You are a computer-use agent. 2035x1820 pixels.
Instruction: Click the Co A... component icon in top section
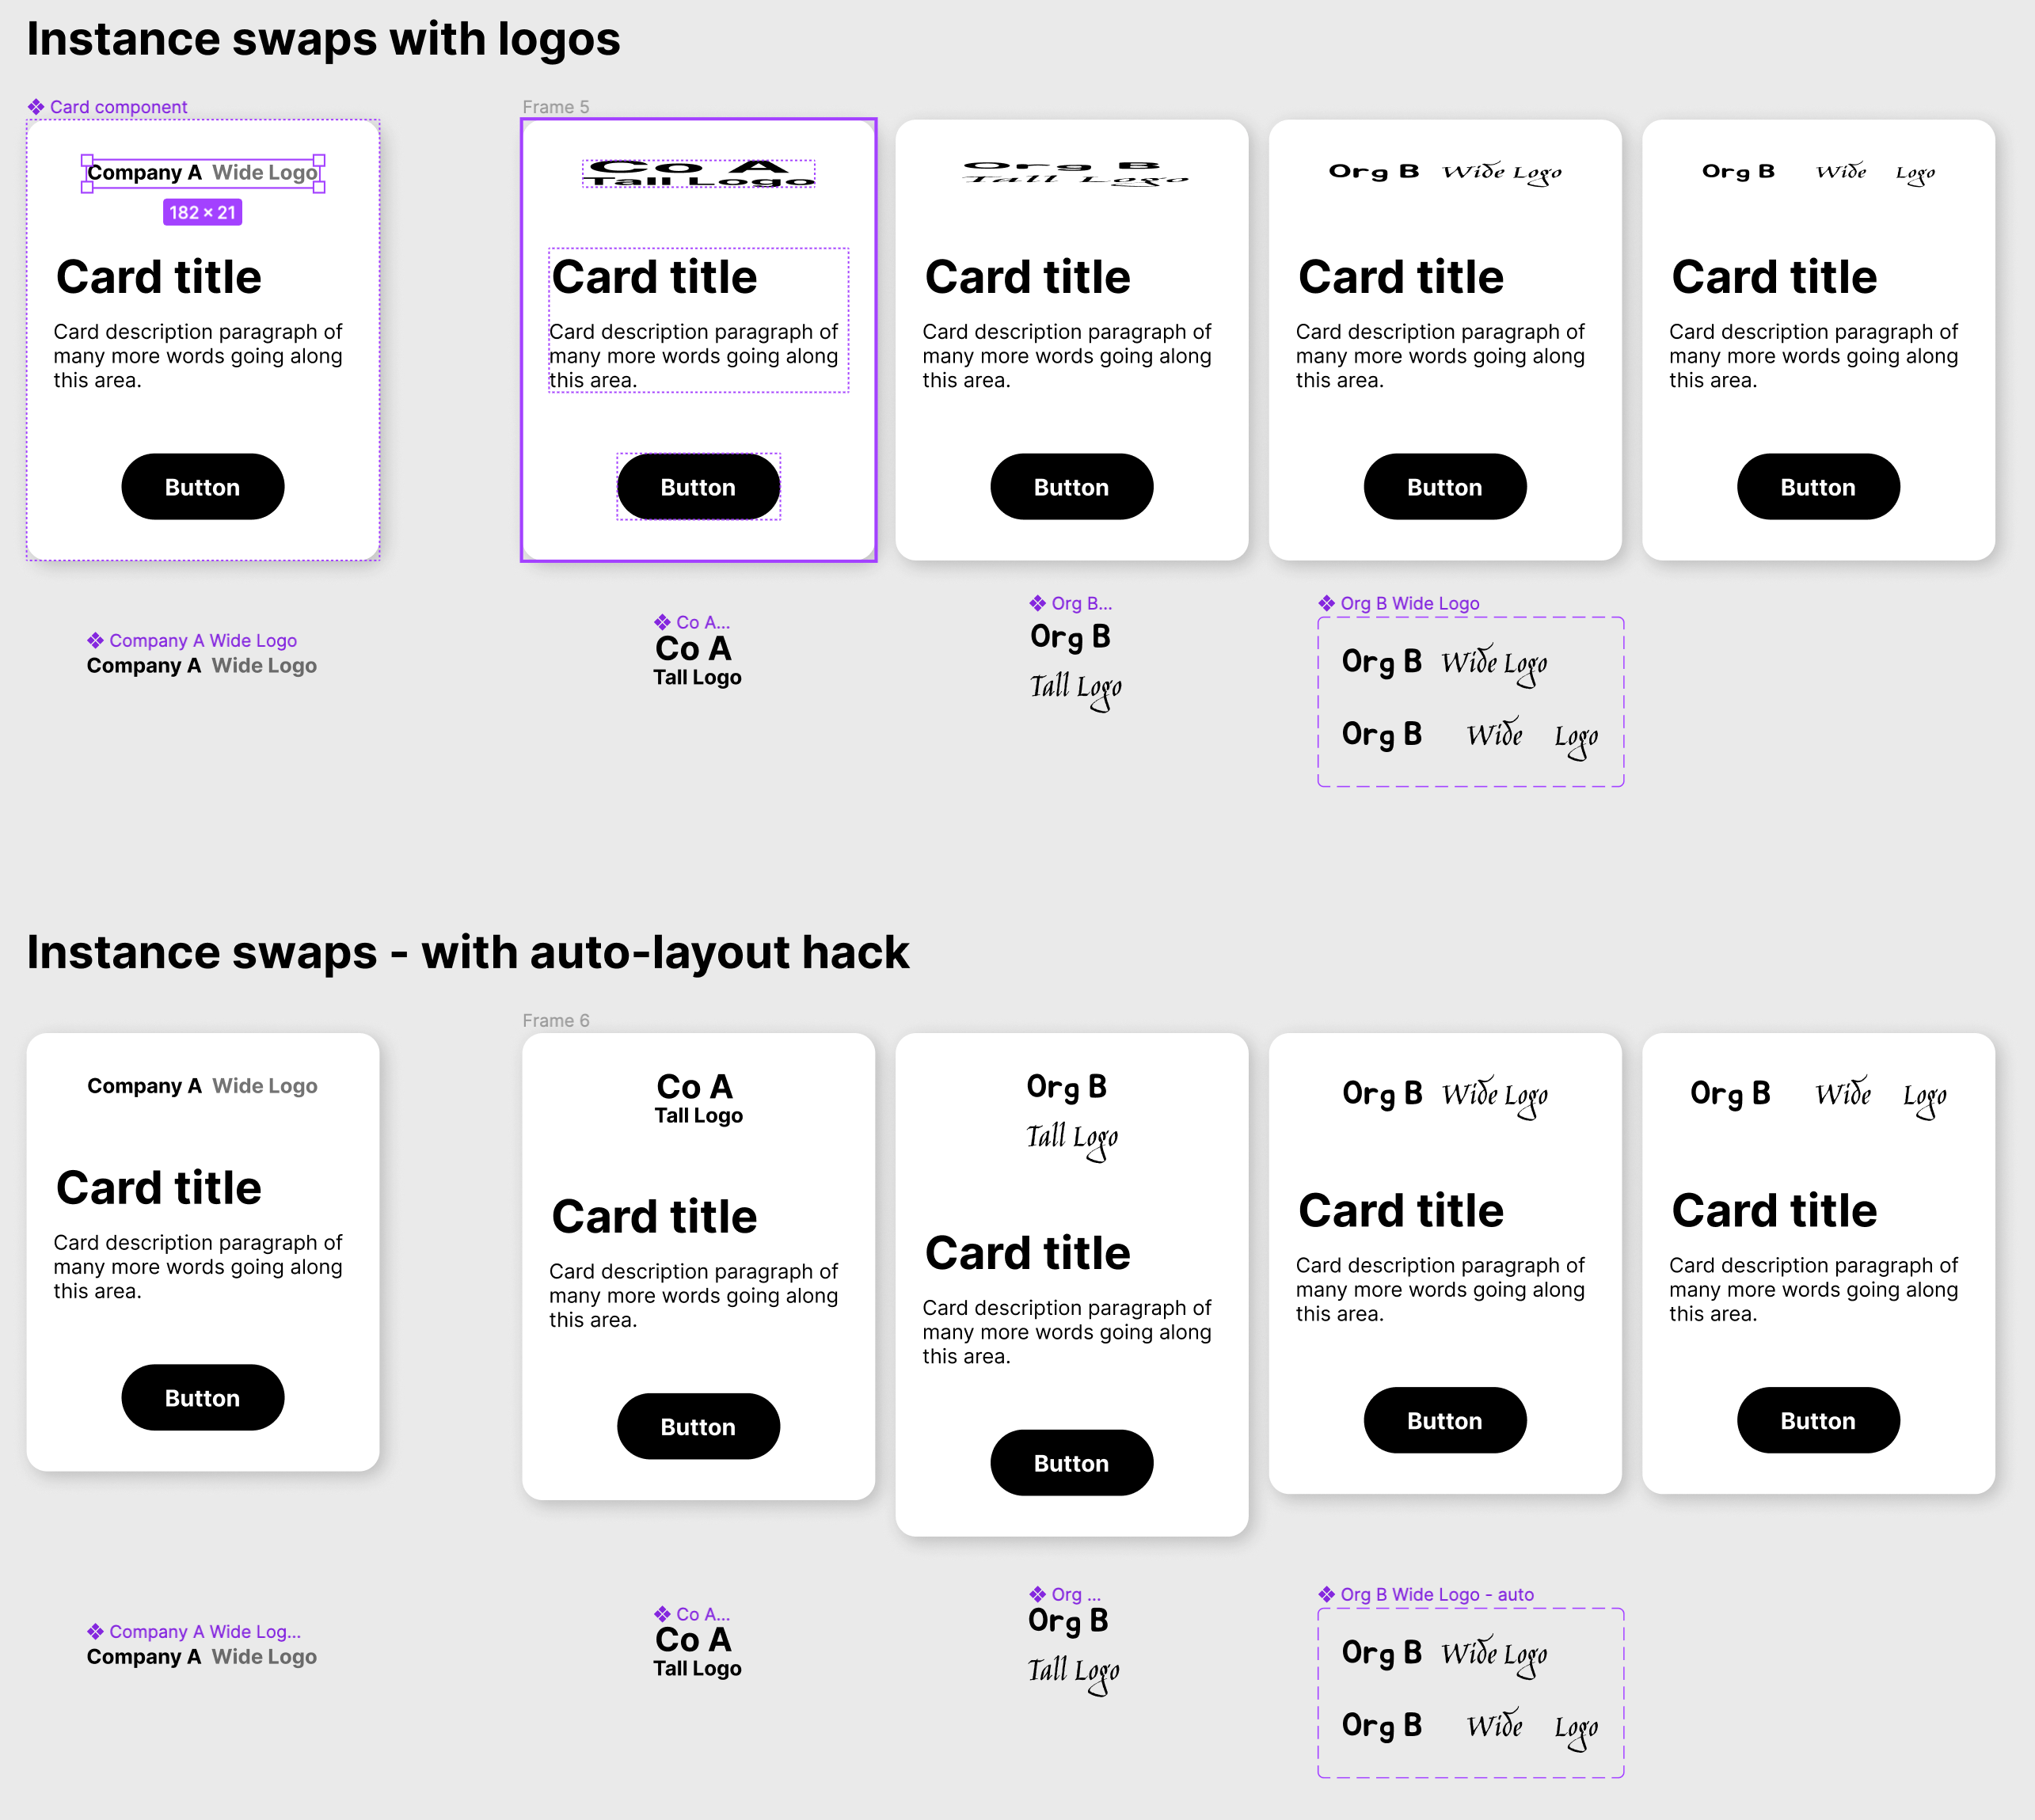(662, 623)
